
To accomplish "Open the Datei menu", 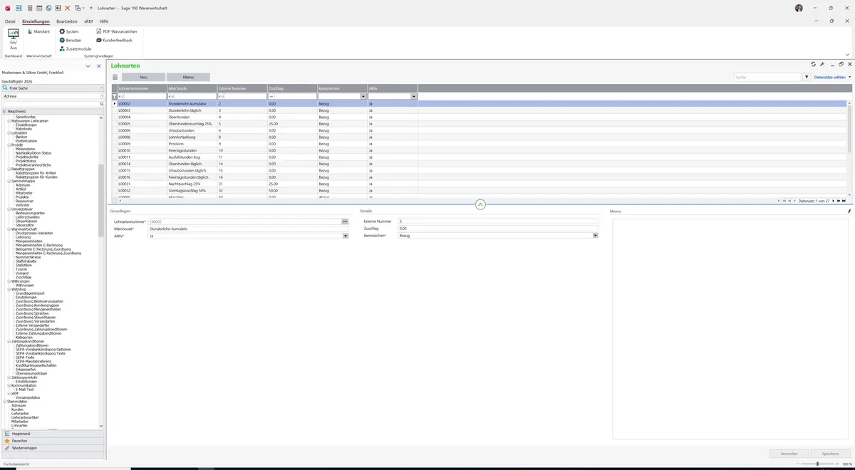I will [10, 22].
